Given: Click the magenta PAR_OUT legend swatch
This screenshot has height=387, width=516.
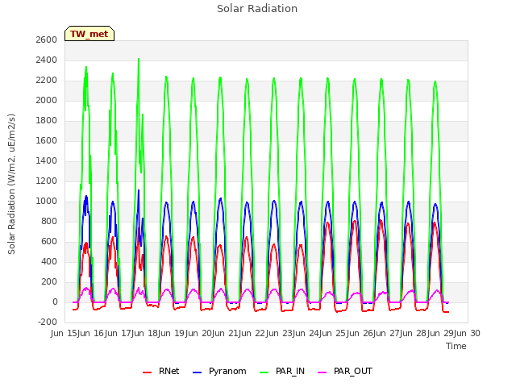Looking at the screenshot, I should [322, 372].
